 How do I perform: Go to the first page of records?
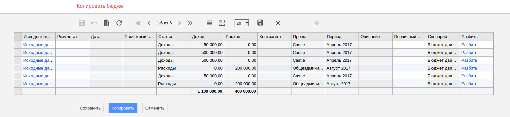coord(138,23)
